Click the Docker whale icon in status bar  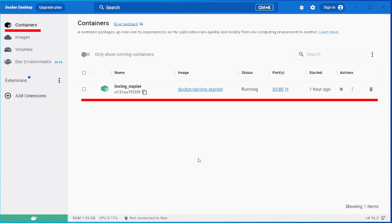34,218
